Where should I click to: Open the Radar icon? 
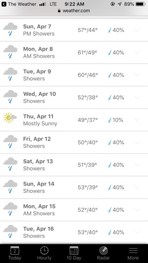tap(104, 250)
